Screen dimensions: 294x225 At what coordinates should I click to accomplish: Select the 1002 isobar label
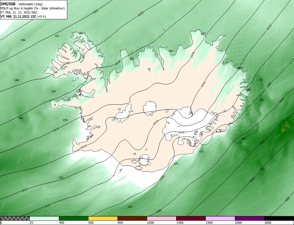pos(252,180)
